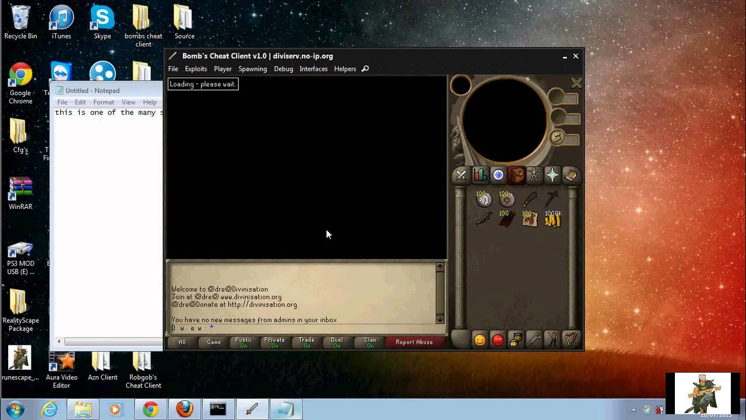
Task: Click the red arrows stack in inventory
Action: click(505, 218)
